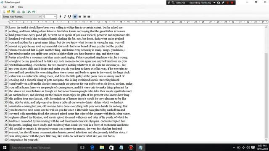Viewport: 269px width, 151px height.
Task: Open a file using the folder icon
Action: [8, 12]
